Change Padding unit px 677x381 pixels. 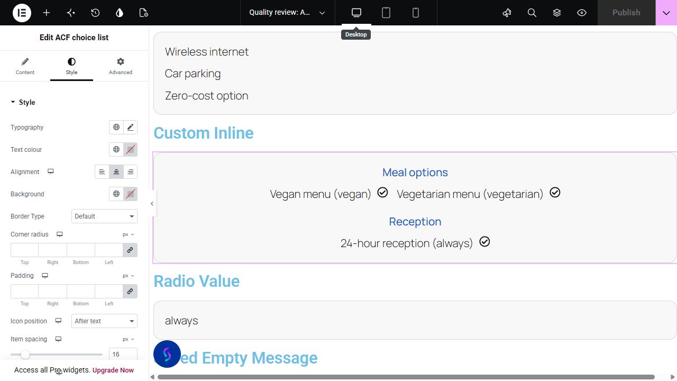(x=129, y=276)
